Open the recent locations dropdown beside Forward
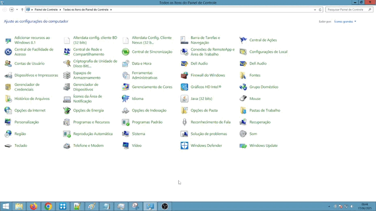 pyautogui.click(x=17, y=10)
